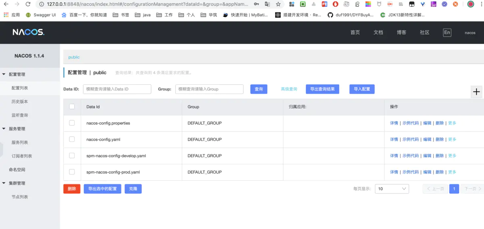Open Chrome three-dot menu
This screenshot has width=484, height=229.
(481, 4)
